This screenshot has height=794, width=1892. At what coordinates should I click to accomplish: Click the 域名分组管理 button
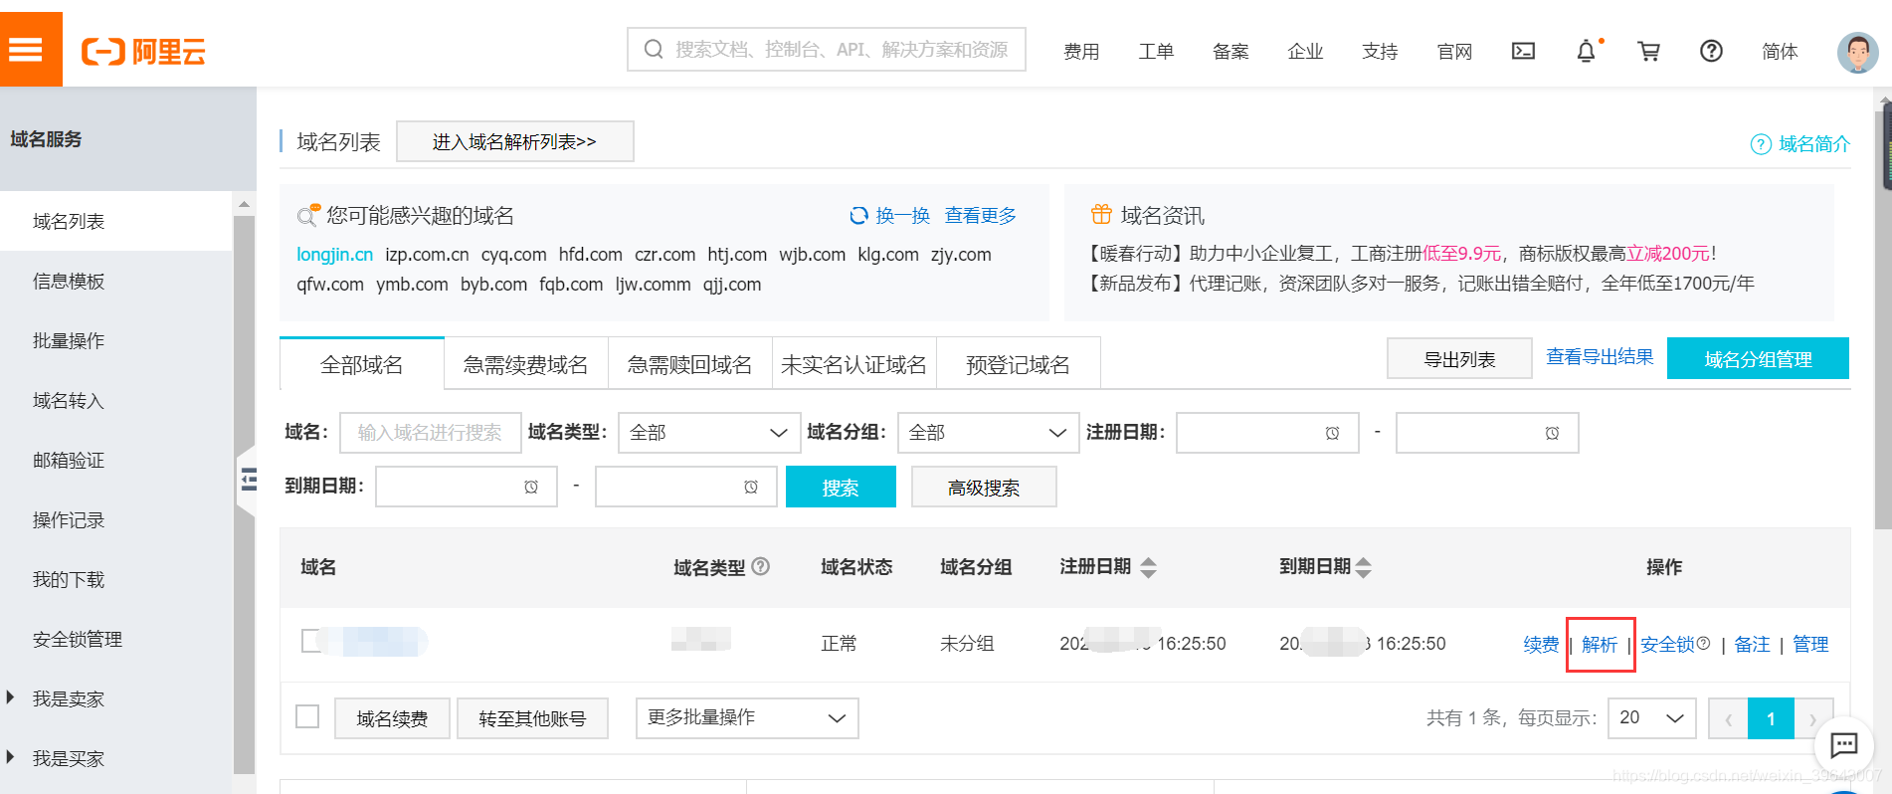pyautogui.click(x=1758, y=358)
